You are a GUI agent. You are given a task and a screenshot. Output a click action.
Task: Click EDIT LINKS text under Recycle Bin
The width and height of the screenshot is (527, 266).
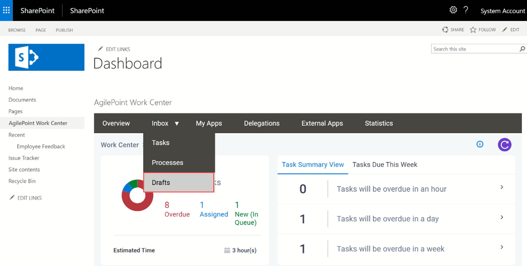click(29, 198)
